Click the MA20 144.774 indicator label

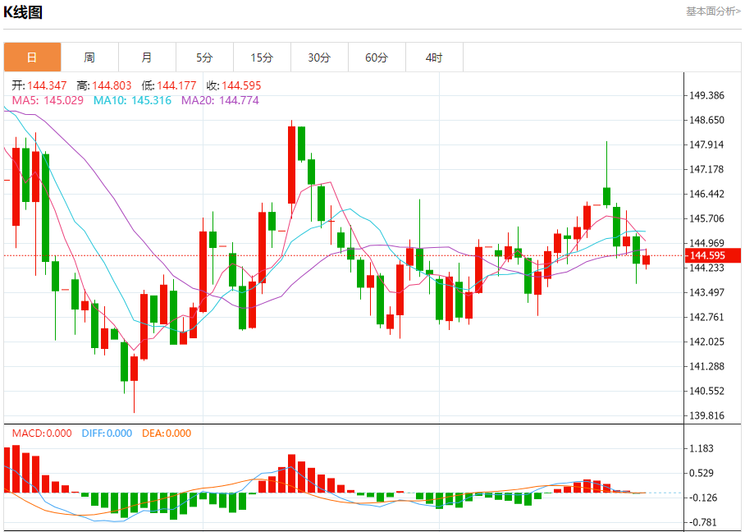coord(220,100)
